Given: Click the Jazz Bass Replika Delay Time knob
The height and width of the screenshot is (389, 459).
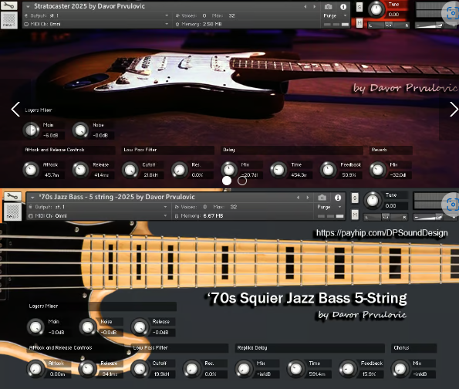Looking at the screenshot, I should (296, 369).
